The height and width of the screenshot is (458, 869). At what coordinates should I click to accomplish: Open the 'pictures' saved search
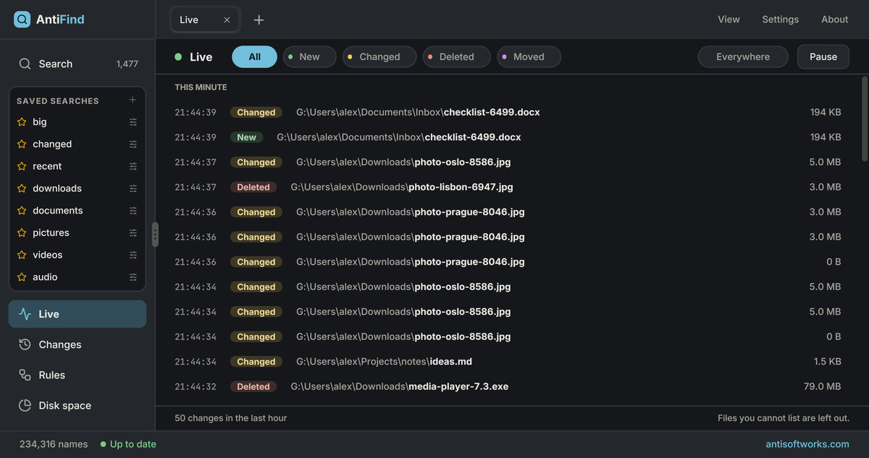pos(77,233)
